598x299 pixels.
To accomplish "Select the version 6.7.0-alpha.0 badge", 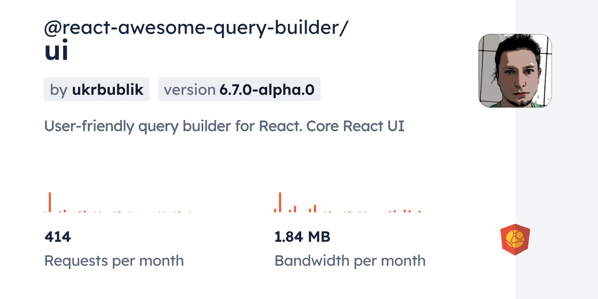I will (239, 89).
